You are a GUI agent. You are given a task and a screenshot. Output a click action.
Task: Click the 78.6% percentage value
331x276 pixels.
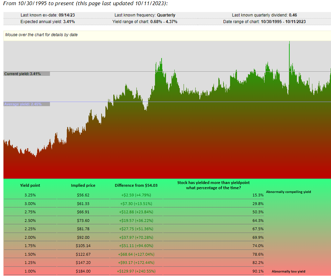[x=258, y=254]
